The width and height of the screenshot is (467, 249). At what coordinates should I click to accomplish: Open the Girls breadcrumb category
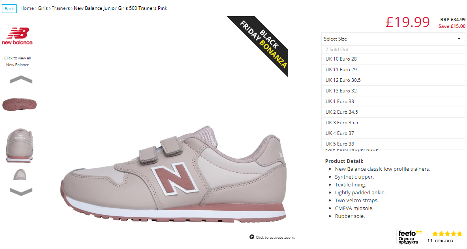click(43, 8)
